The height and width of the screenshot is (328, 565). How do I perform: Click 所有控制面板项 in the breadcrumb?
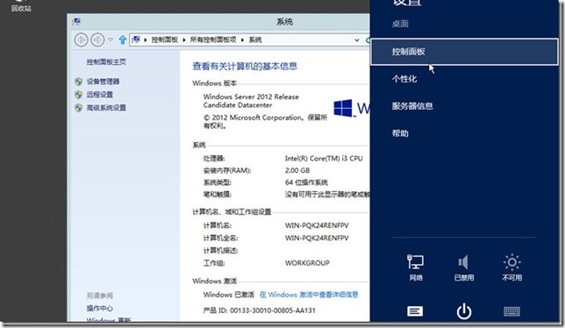tap(213, 39)
